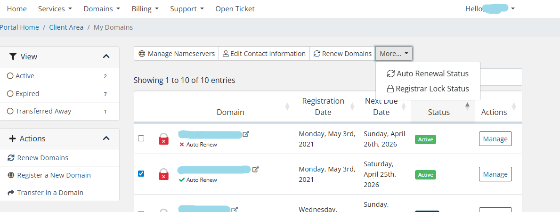Open external link icon for second domain
The width and height of the screenshot is (560, 212).
(x=256, y=169)
